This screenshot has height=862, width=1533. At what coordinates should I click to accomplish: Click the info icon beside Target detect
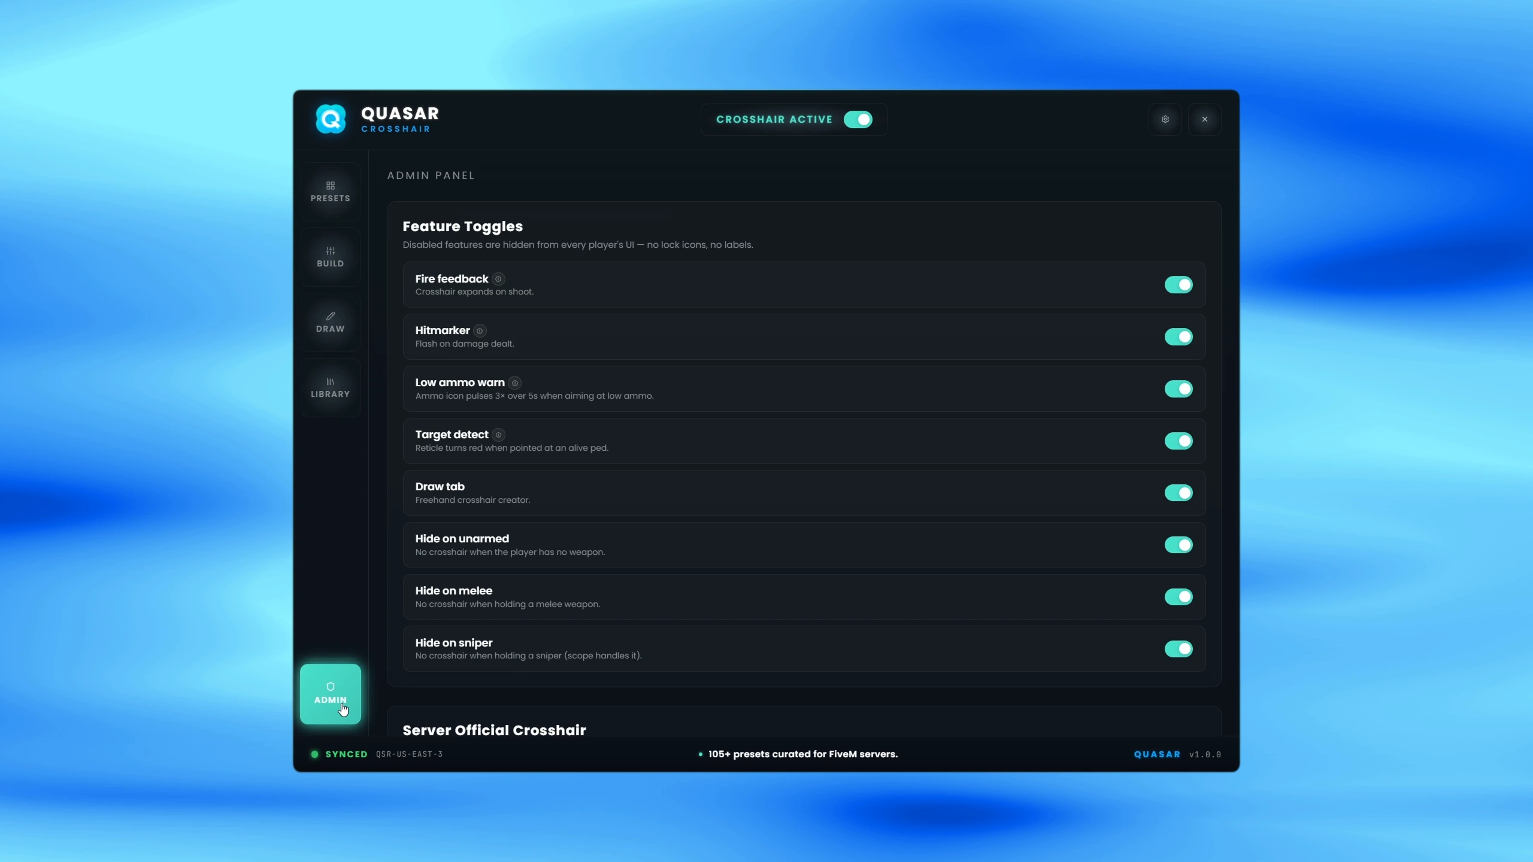(x=499, y=435)
